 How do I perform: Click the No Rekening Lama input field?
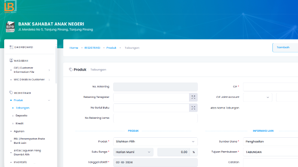coord(156,118)
